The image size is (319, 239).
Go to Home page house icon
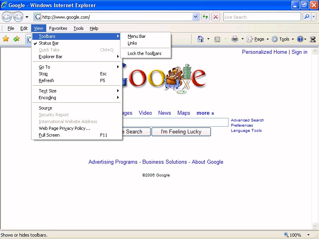point(201,39)
